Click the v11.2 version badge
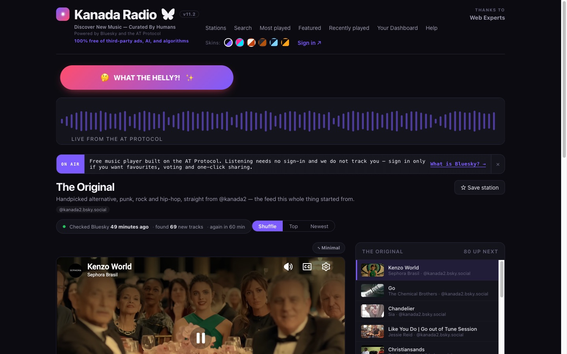This screenshot has height=354, width=567. point(189,14)
